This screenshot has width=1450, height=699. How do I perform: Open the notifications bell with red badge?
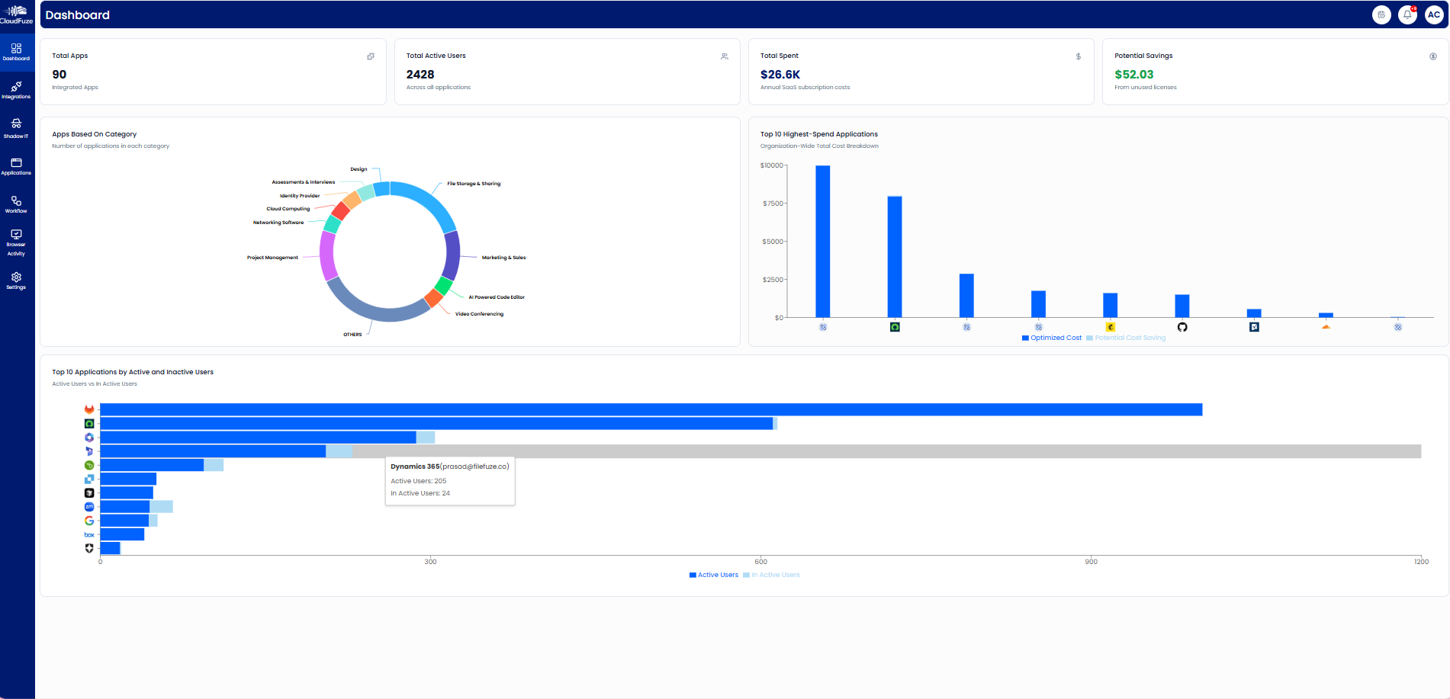click(x=1407, y=14)
